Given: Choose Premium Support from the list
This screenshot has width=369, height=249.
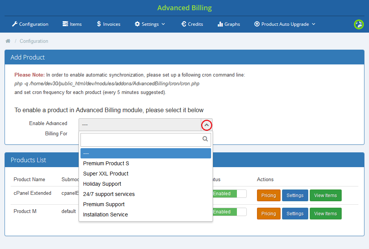Looking at the screenshot, I should 146,204.
